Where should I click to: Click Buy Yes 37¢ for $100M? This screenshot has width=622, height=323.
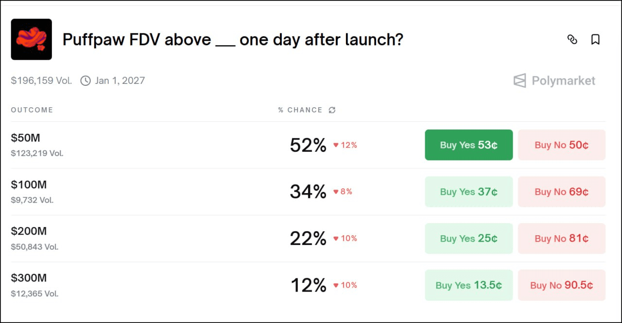468,192
